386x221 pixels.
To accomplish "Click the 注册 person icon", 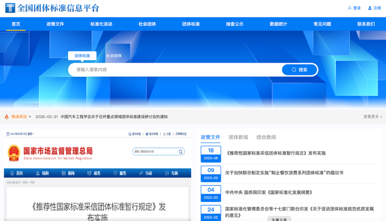I will [x=370, y=8].
